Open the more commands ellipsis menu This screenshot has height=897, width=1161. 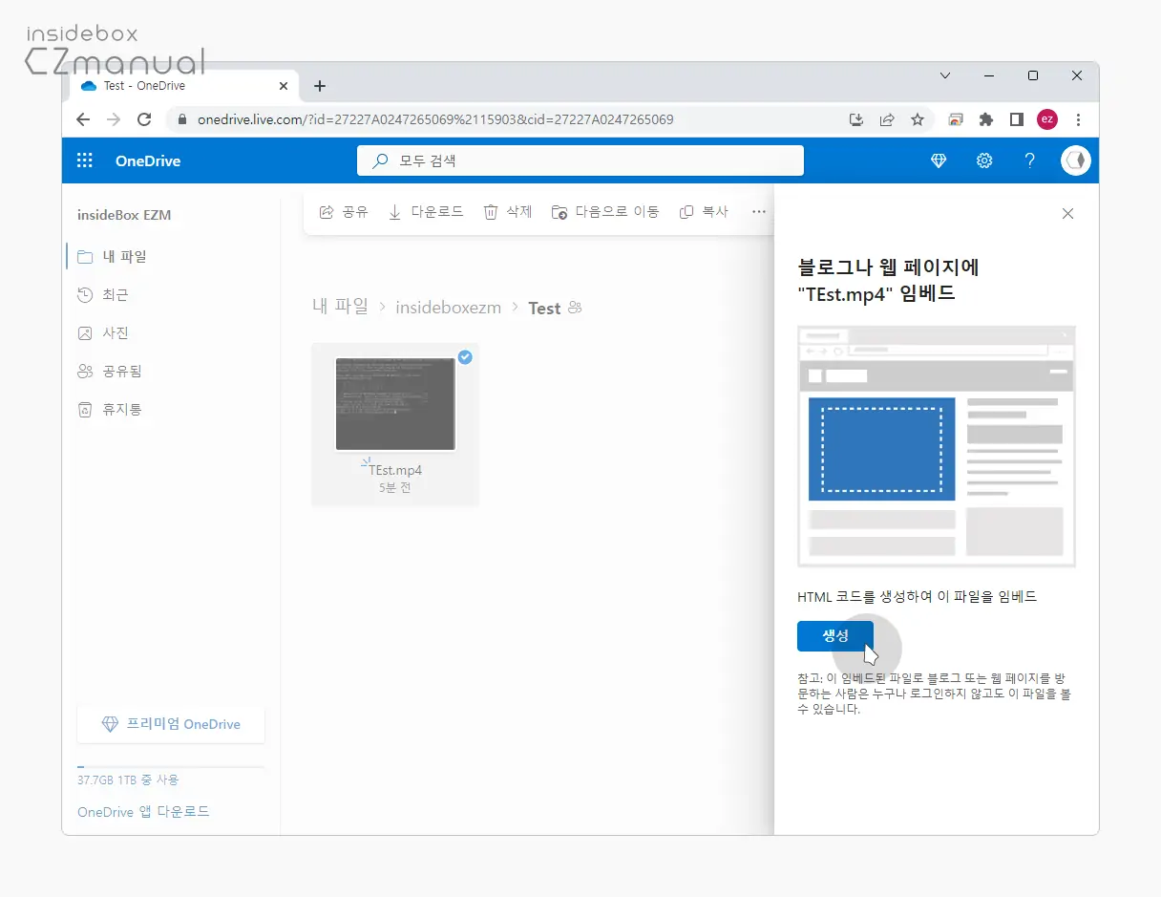coord(759,212)
